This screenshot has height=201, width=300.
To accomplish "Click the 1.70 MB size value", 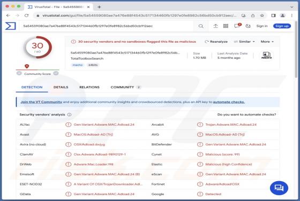I will (x=199, y=58).
